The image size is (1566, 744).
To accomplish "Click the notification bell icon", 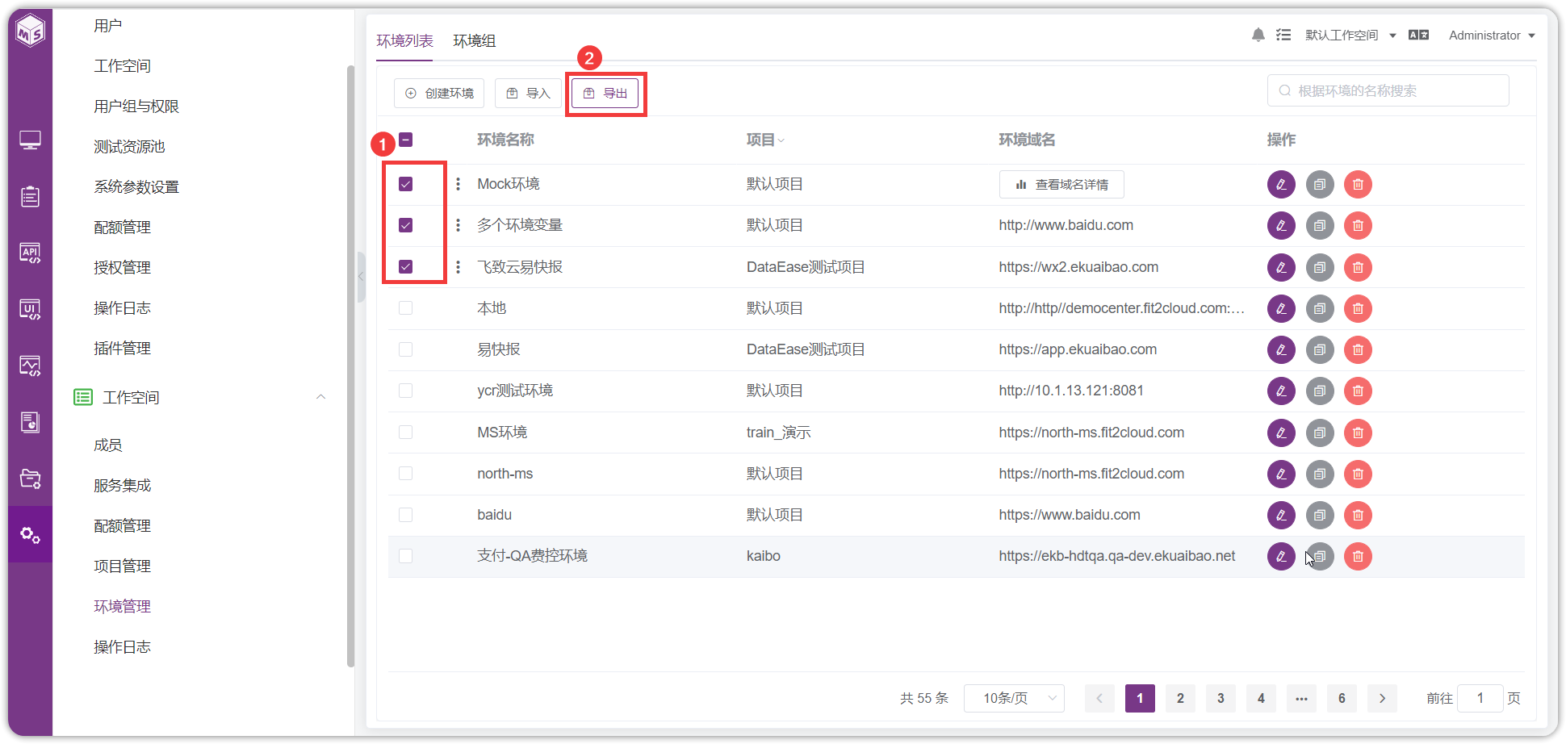I will coord(1258,35).
